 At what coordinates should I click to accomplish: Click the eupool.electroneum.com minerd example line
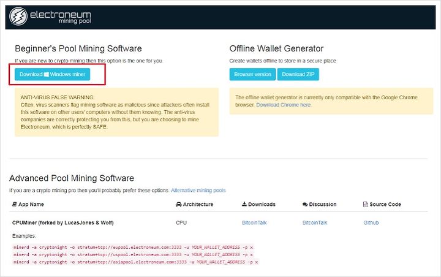pos(133,247)
